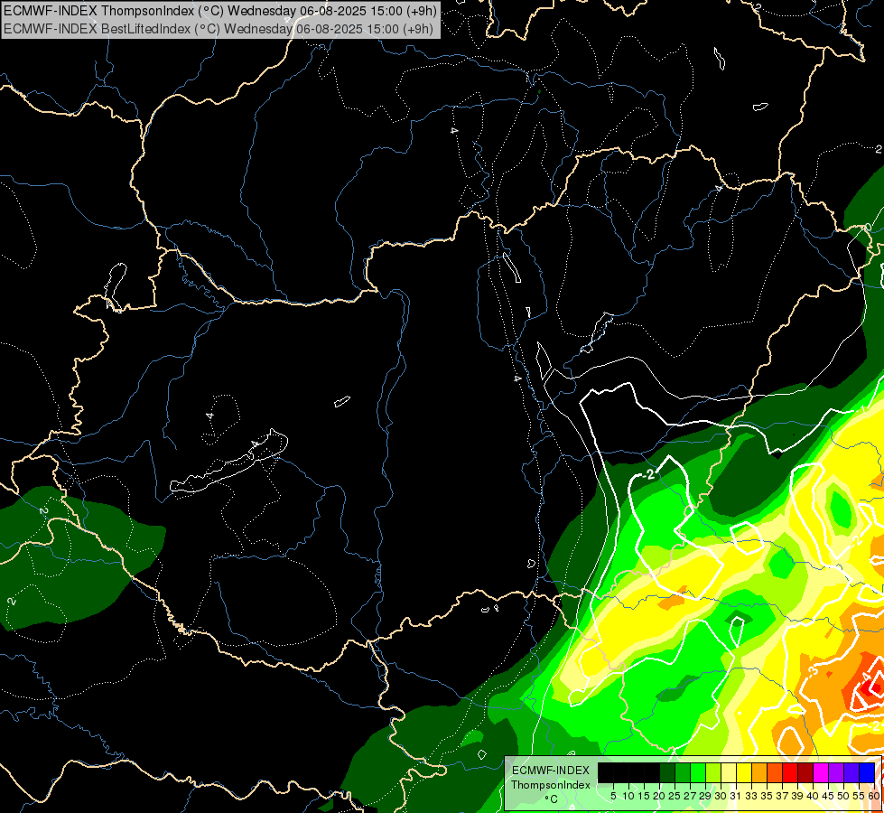884x813 pixels.
Task: Click the legend scale value 31
Action: (x=736, y=796)
